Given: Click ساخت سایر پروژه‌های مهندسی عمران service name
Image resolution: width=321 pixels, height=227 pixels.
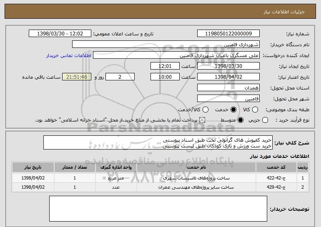Looking at the screenshot, I should pyautogui.click(x=196, y=187).
